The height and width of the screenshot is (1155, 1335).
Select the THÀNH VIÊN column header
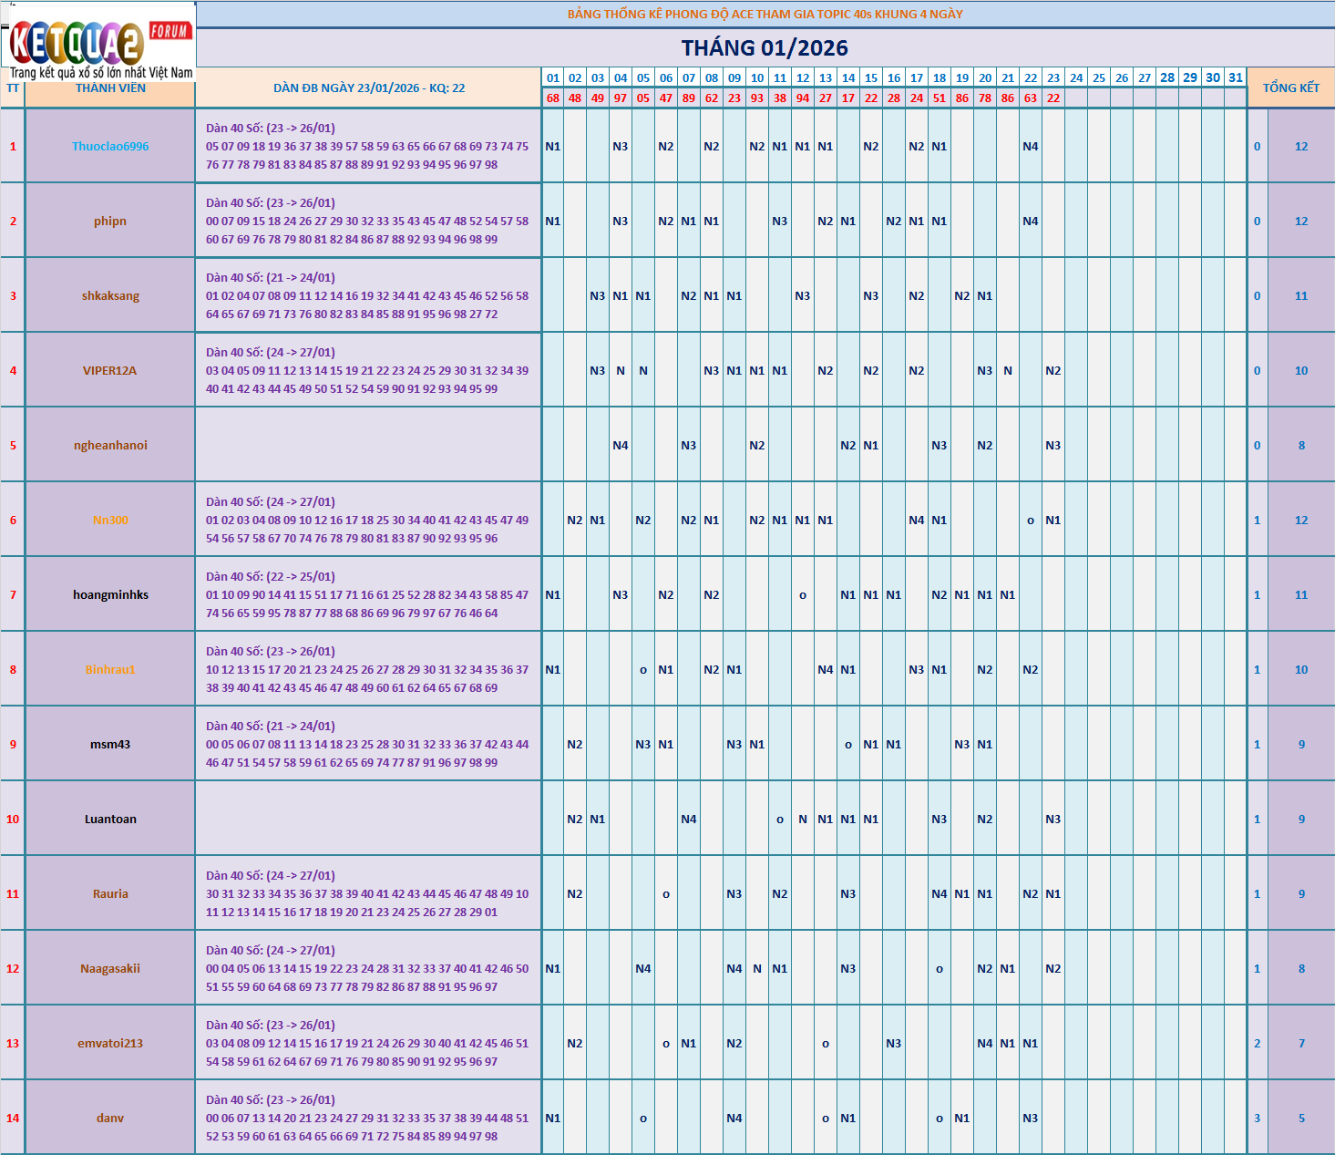pyautogui.click(x=110, y=88)
